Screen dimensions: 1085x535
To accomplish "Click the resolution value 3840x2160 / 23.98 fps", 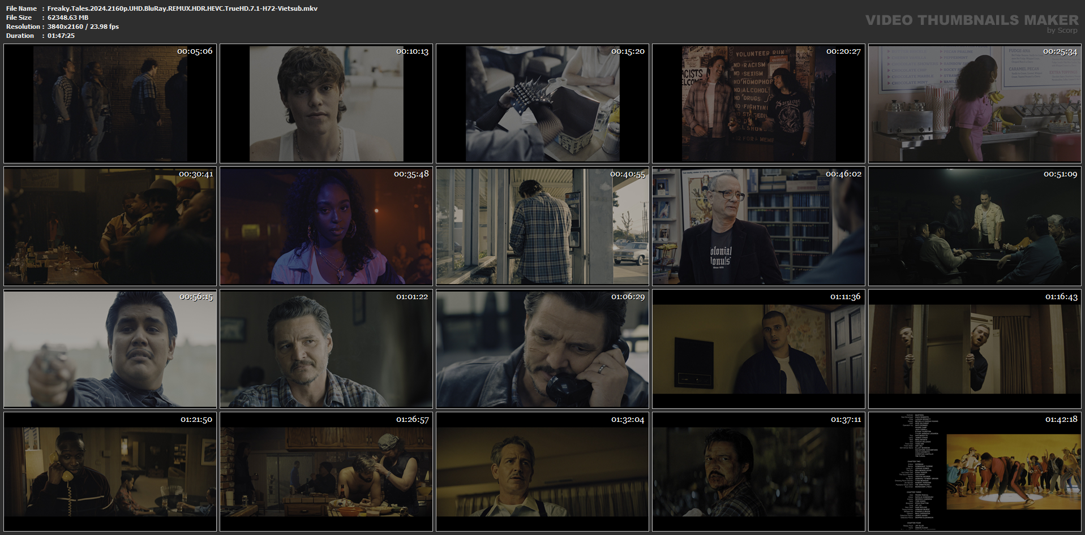I will 83,27.
